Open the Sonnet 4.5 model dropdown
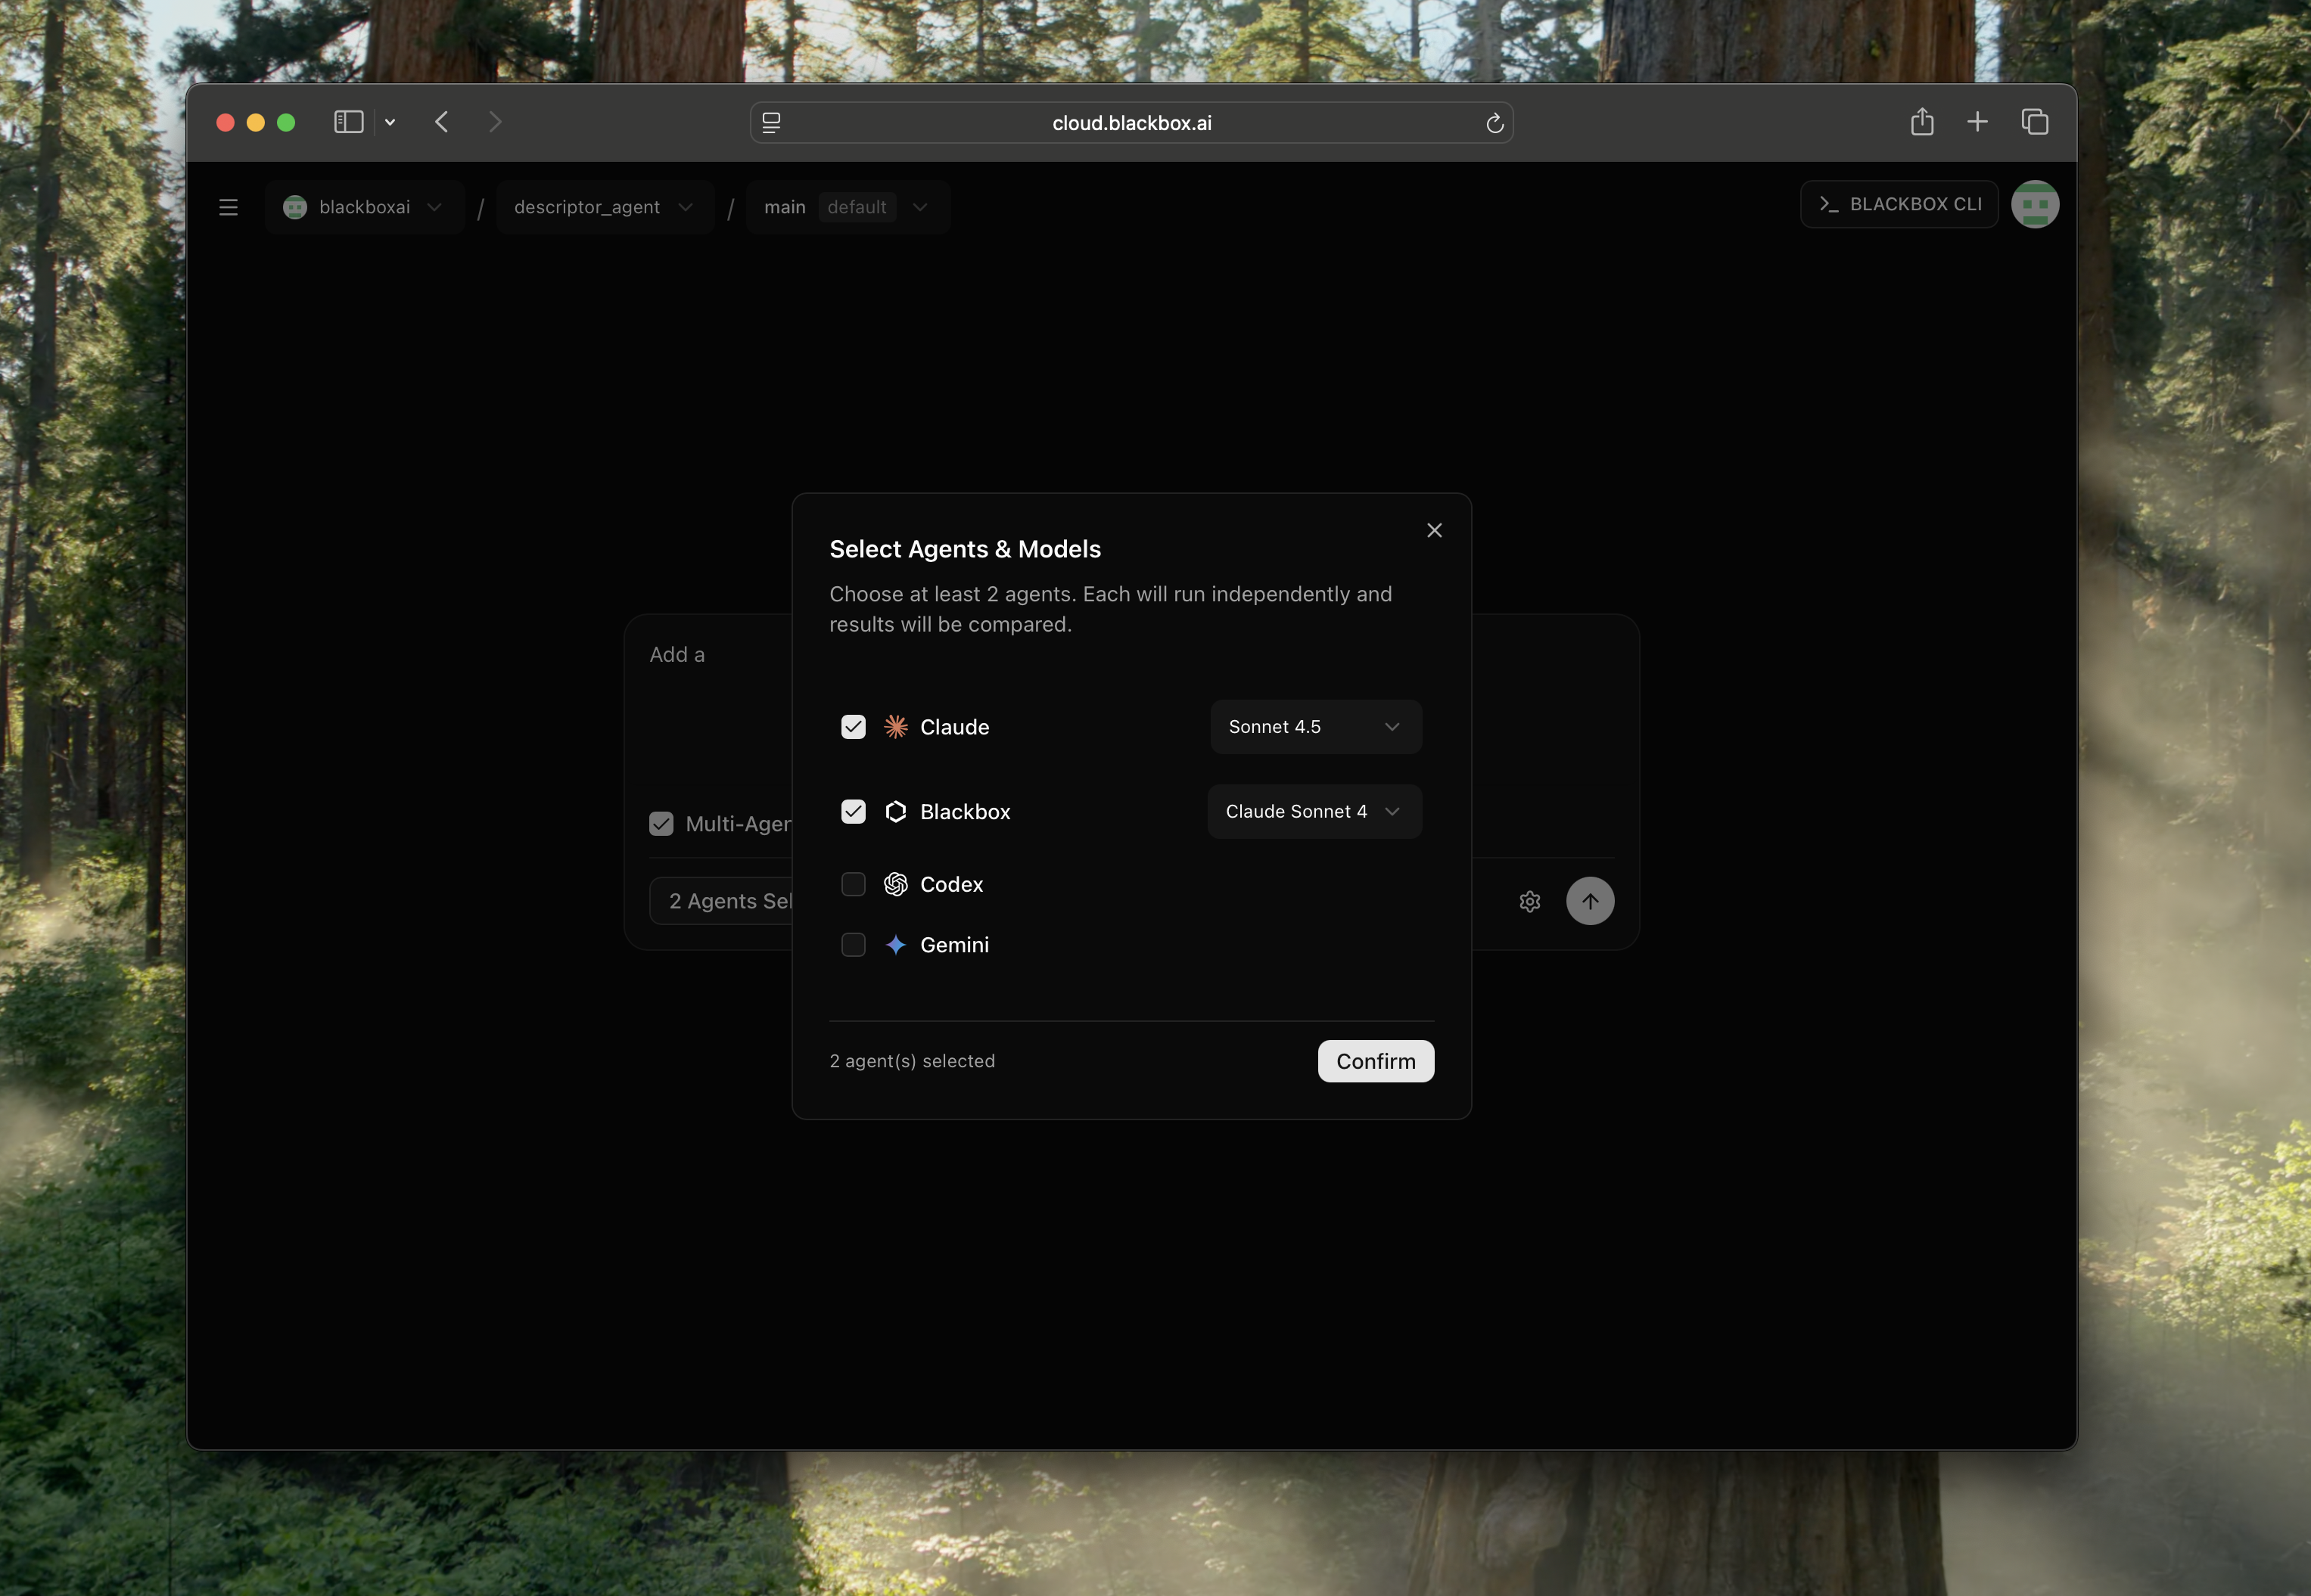Image resolution: width=2311 pixels, height=1596 pixels. pos(1314,727)
